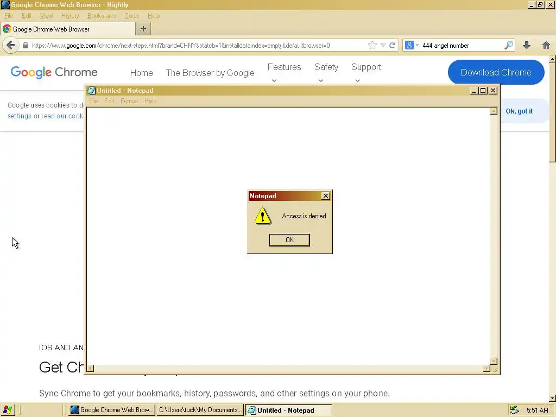Screen dimensions: 556x417
Task: Click Notepad vertical scrollbar down arrow
Action: pyautogui.click(x=494, y=361)
